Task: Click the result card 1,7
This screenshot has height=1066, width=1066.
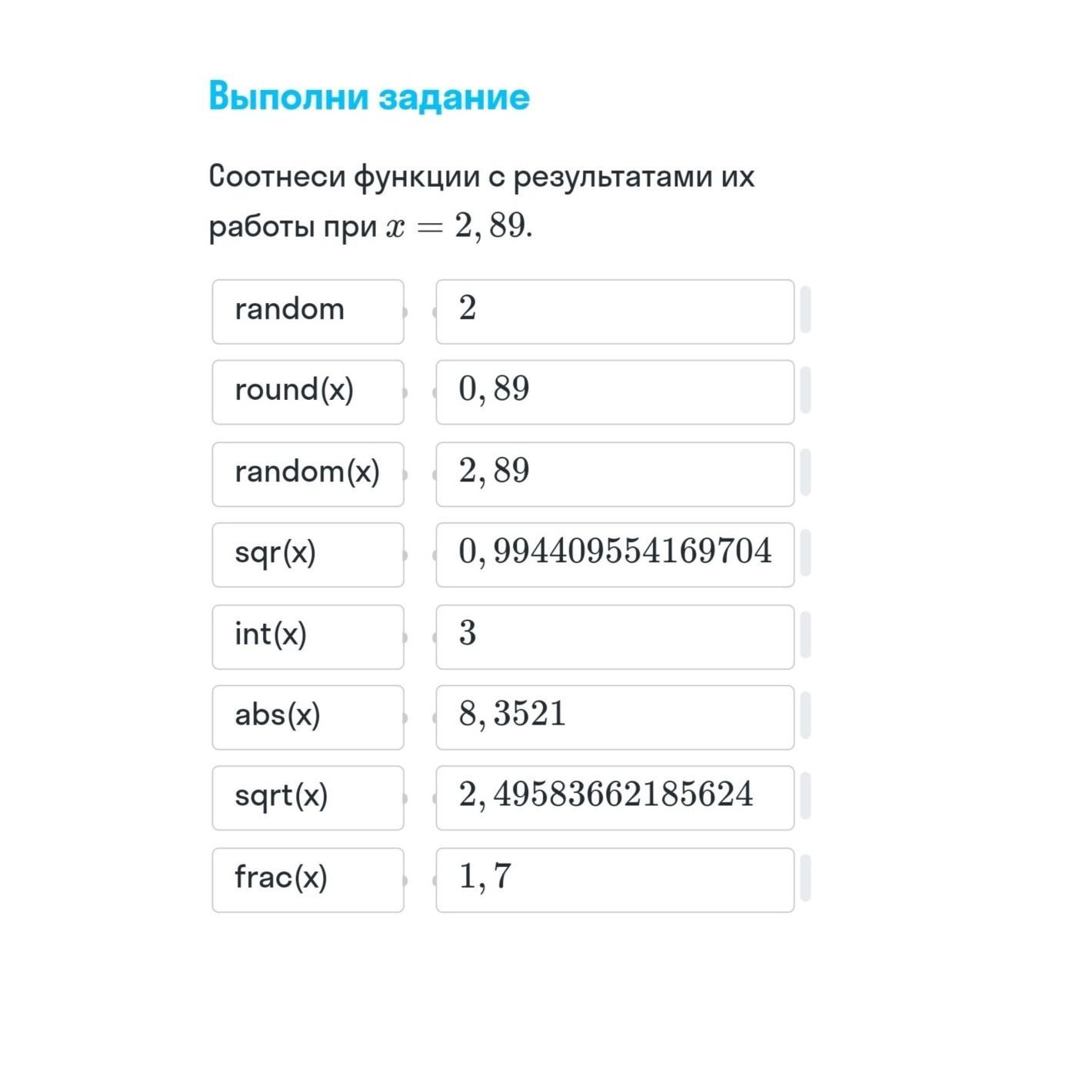Action: [615, 879]
